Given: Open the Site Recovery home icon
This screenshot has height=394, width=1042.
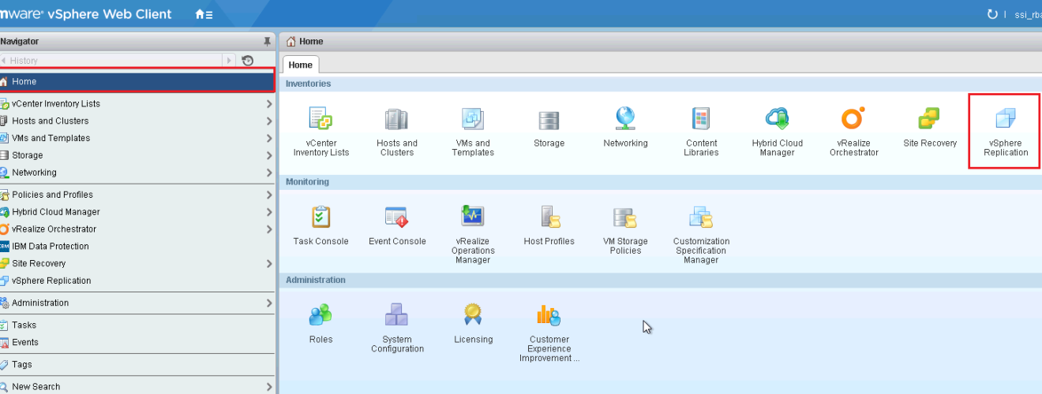Looking at the screenshot, I should 929,119.
